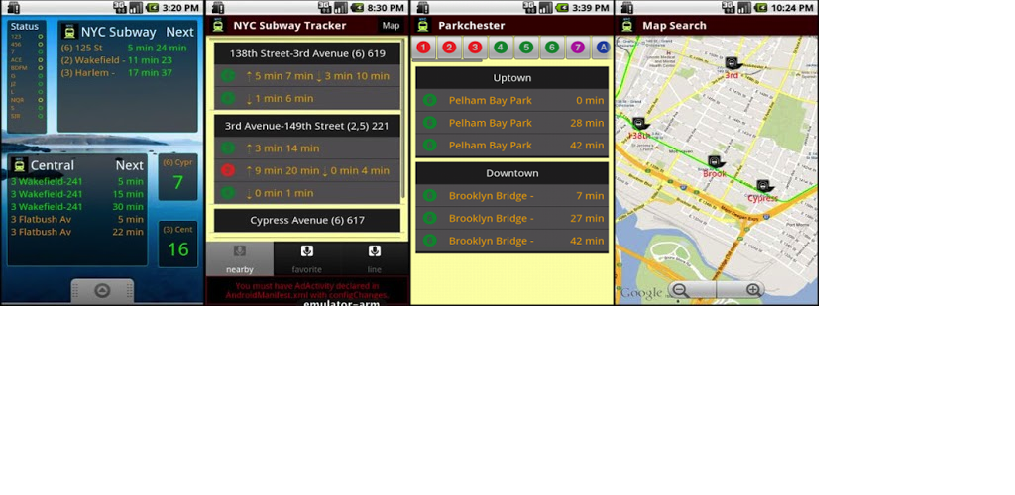Open the Map button in NYC Subway Tracker
The image size is (1015, 495).
tap(391, 26)
